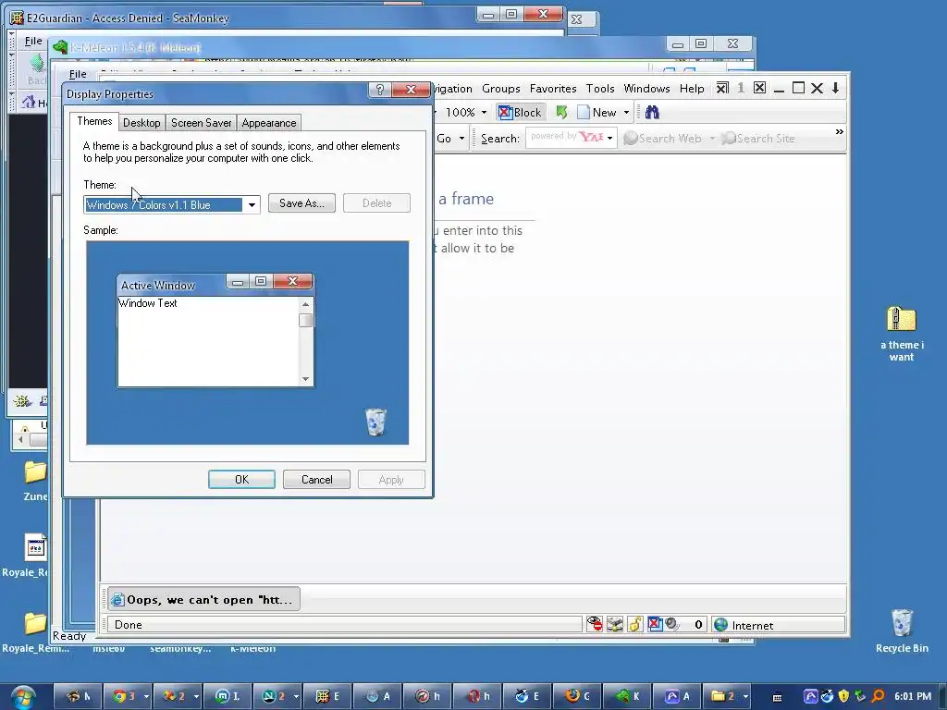Expand the 100% zoom dropdown arrow

pyautogui.click(x=484, y=113)
